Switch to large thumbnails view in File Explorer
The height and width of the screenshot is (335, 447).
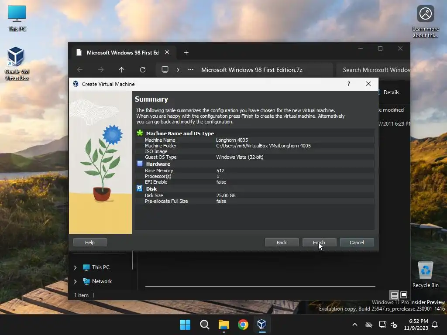404,295
